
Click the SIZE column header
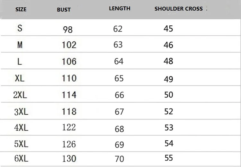(21, 10)
